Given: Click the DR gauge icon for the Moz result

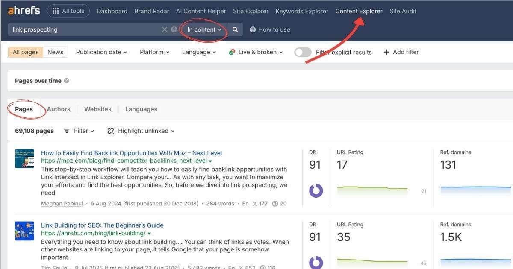Looking at the screenshot, I should pos(315,191).
